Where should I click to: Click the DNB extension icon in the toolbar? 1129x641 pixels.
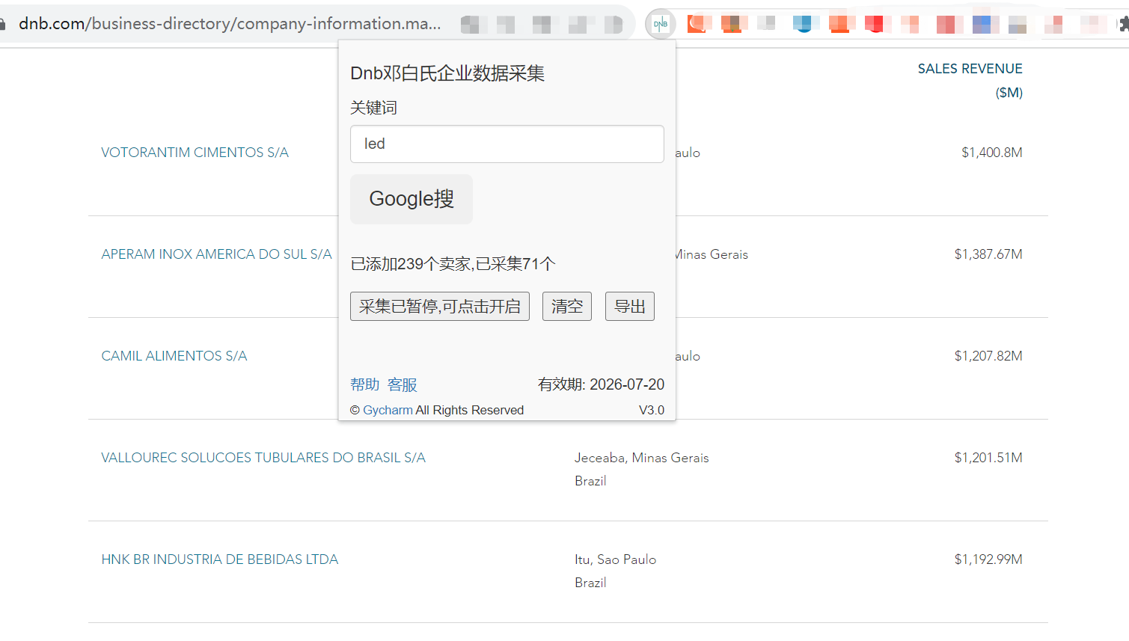click(x=661, y=24)
